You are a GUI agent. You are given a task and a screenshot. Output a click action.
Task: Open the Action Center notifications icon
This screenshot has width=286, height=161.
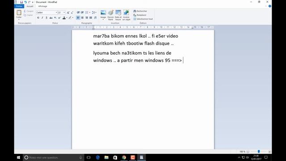pos(266,157)
